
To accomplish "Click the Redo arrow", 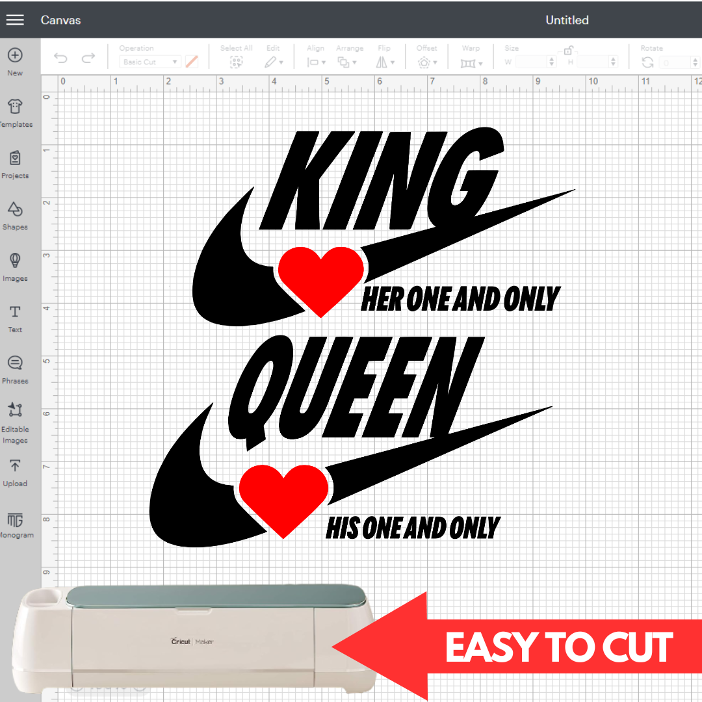I will coord(88,58).
